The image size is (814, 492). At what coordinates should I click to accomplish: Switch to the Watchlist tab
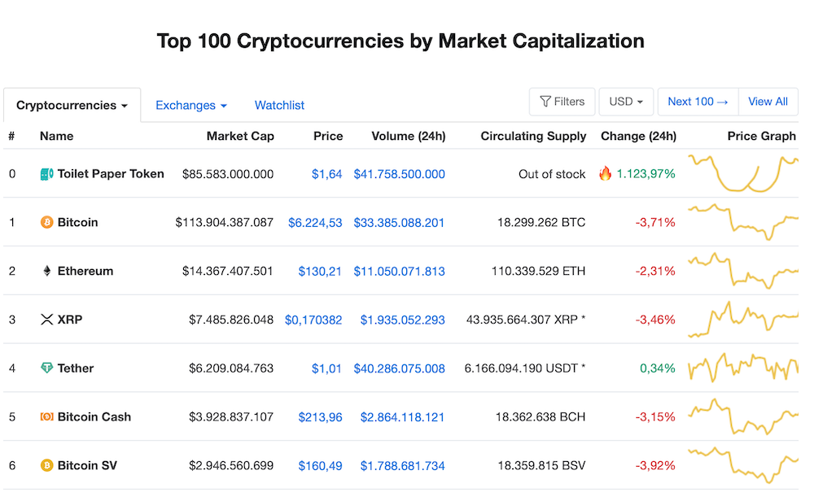click(x=279, y=105)
